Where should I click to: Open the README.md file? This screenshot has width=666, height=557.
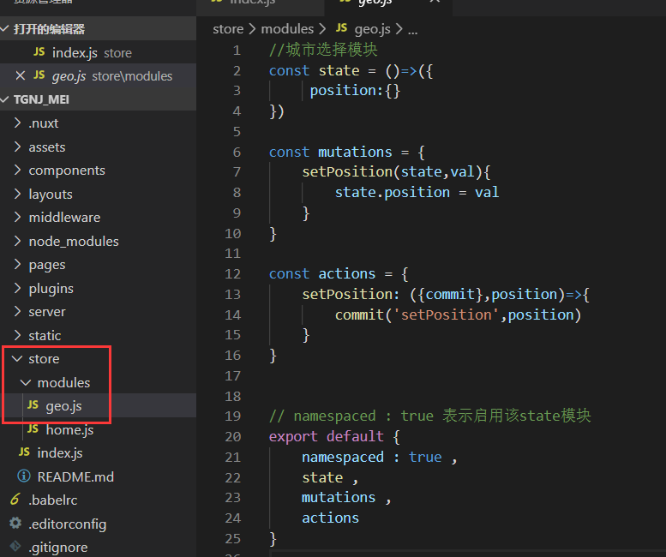point(75,476)
